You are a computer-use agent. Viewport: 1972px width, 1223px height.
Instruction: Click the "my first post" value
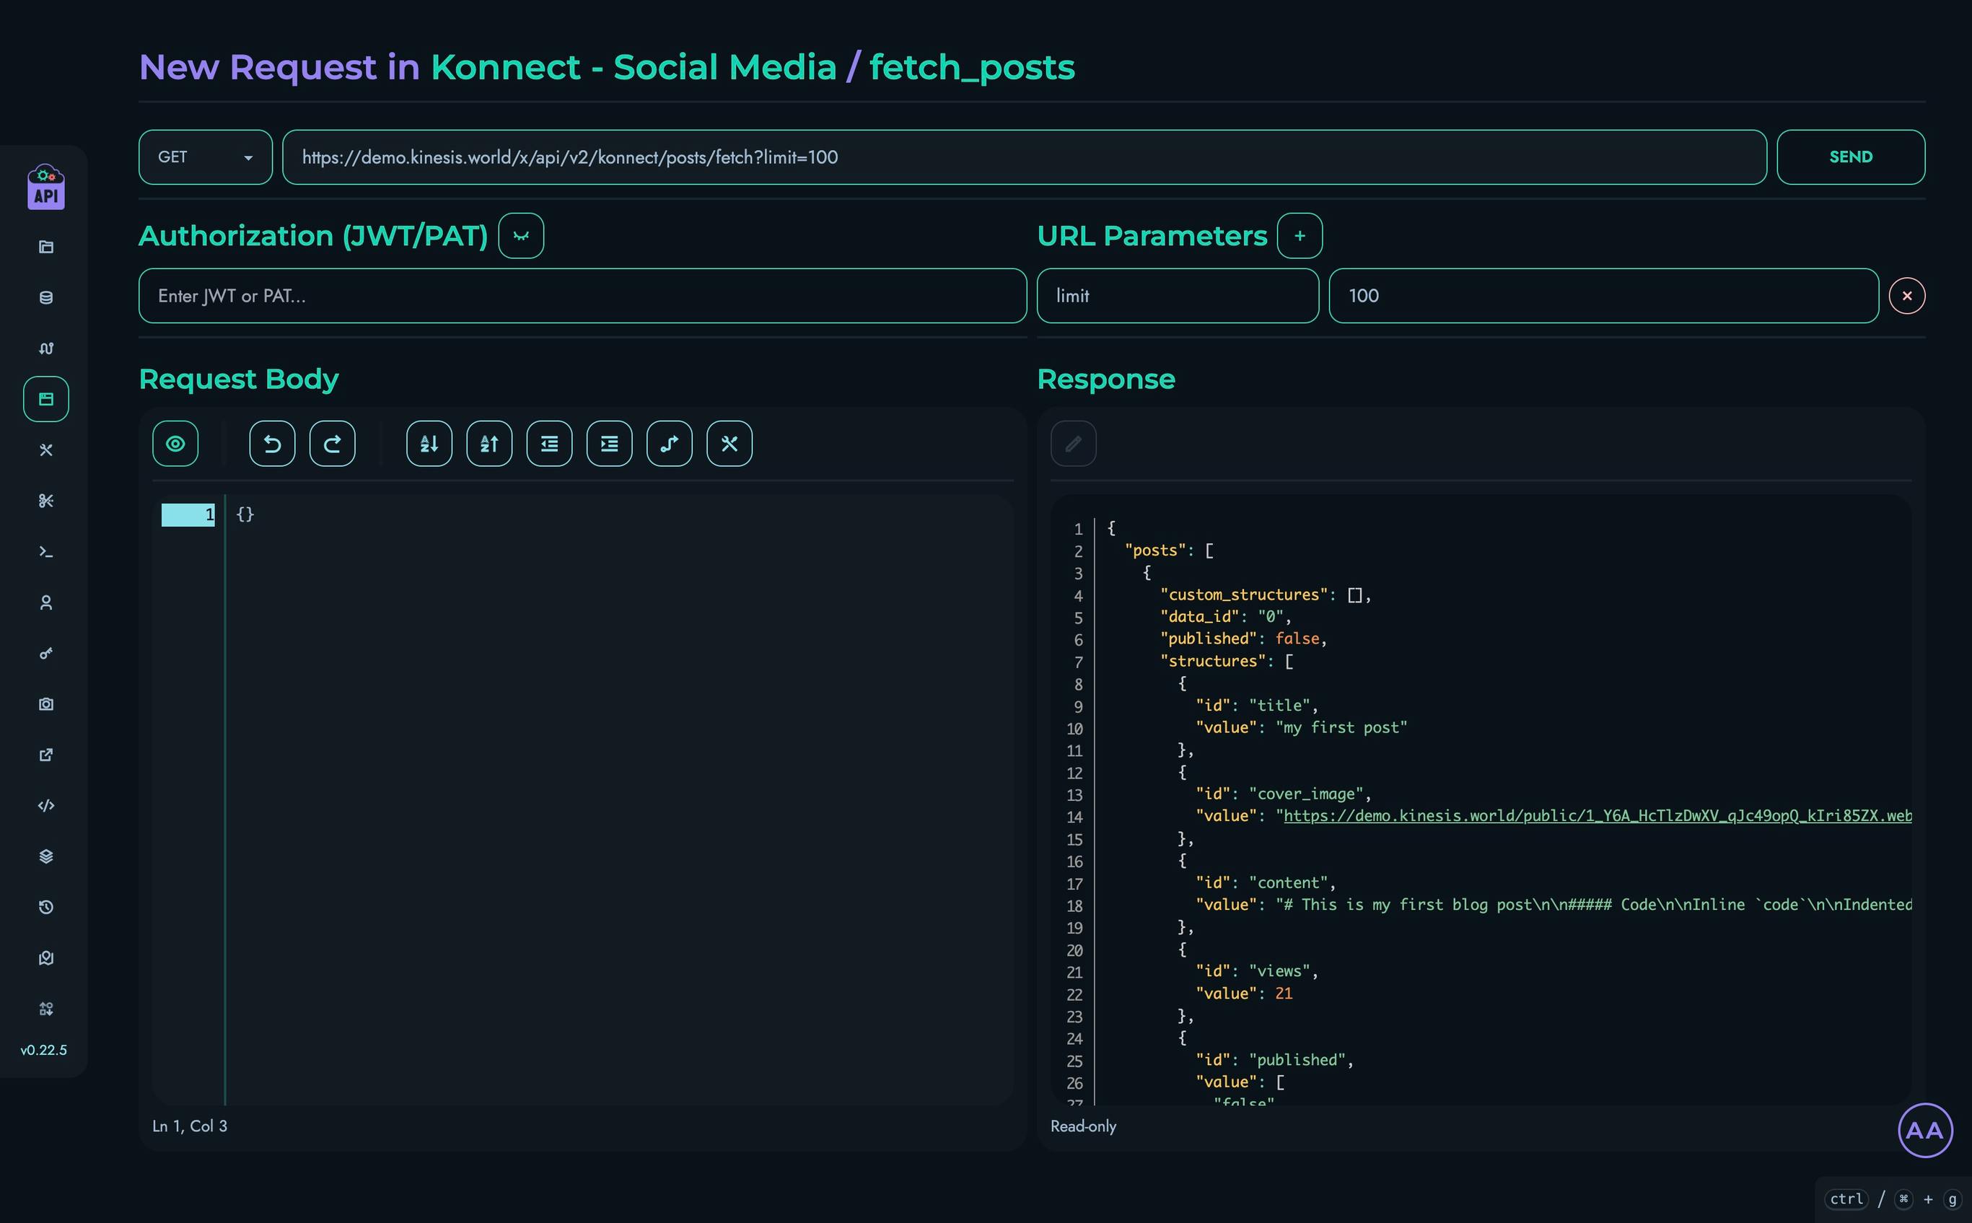click(1341, 727)
